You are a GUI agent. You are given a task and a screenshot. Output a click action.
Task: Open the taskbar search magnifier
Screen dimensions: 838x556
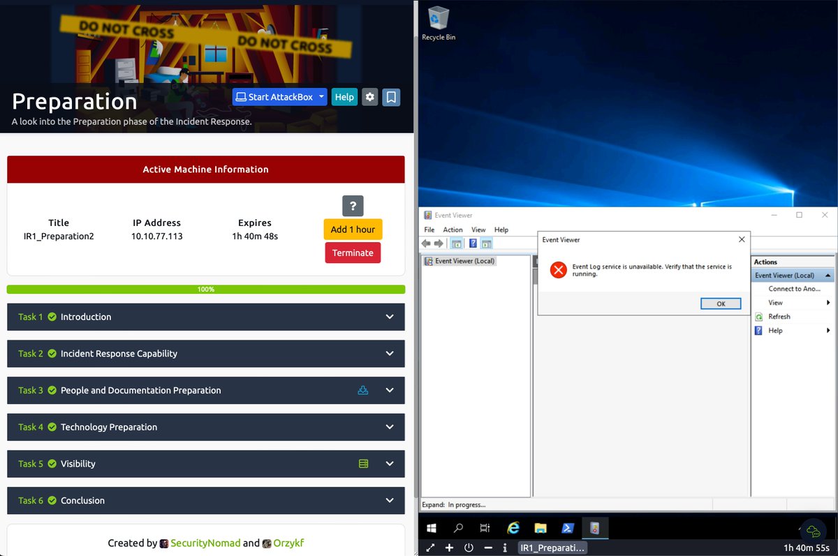pyautogui.click(x=459, y=528)
